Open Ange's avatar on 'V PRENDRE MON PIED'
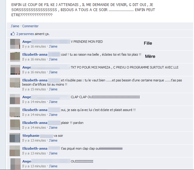 [x=15, y=44]
